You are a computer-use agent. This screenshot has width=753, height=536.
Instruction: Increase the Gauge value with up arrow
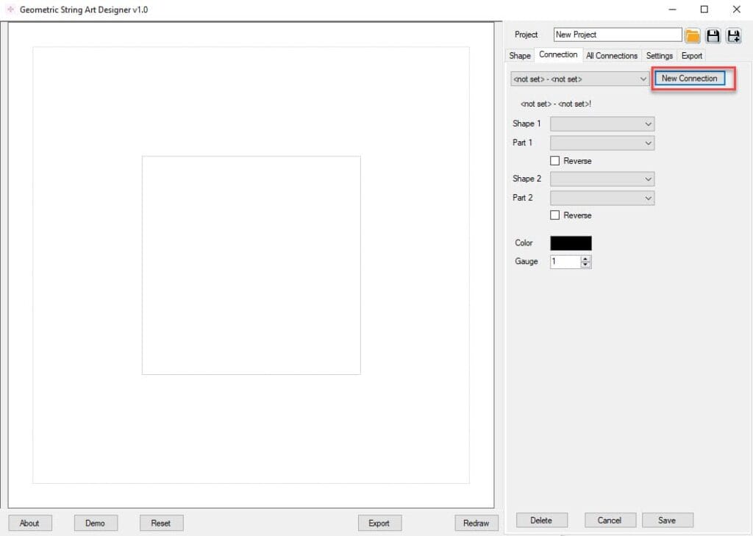click(x=585, y=259)
